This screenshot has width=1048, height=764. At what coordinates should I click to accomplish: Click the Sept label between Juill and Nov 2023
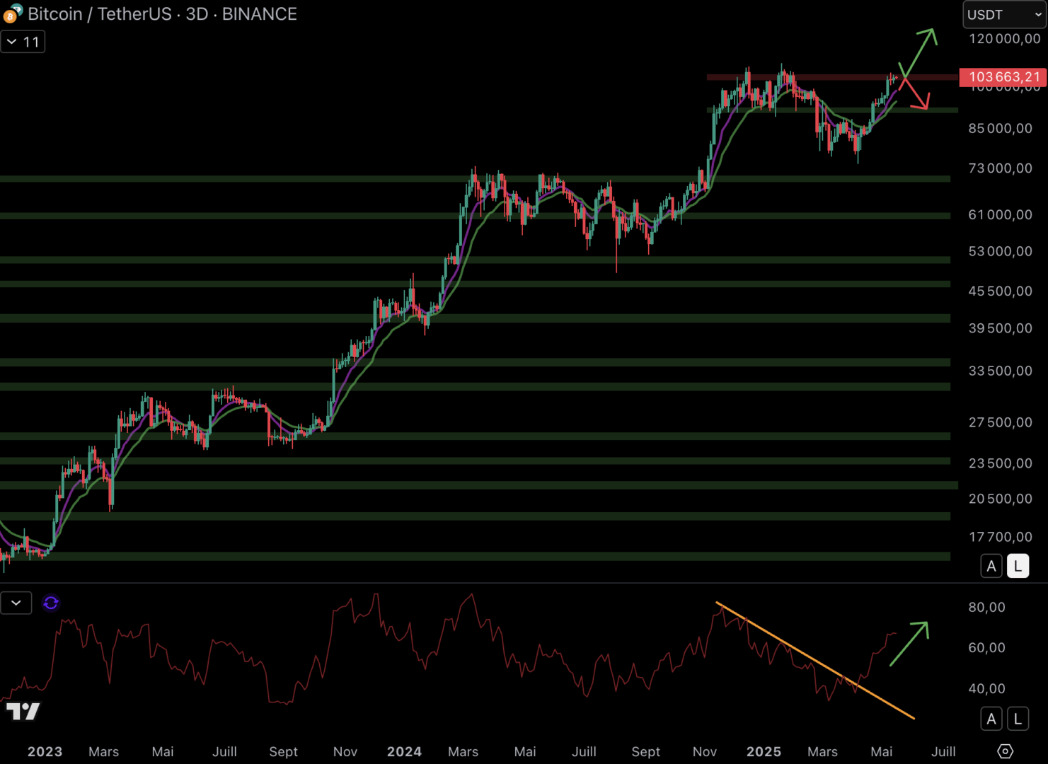[x=283, y=751]
